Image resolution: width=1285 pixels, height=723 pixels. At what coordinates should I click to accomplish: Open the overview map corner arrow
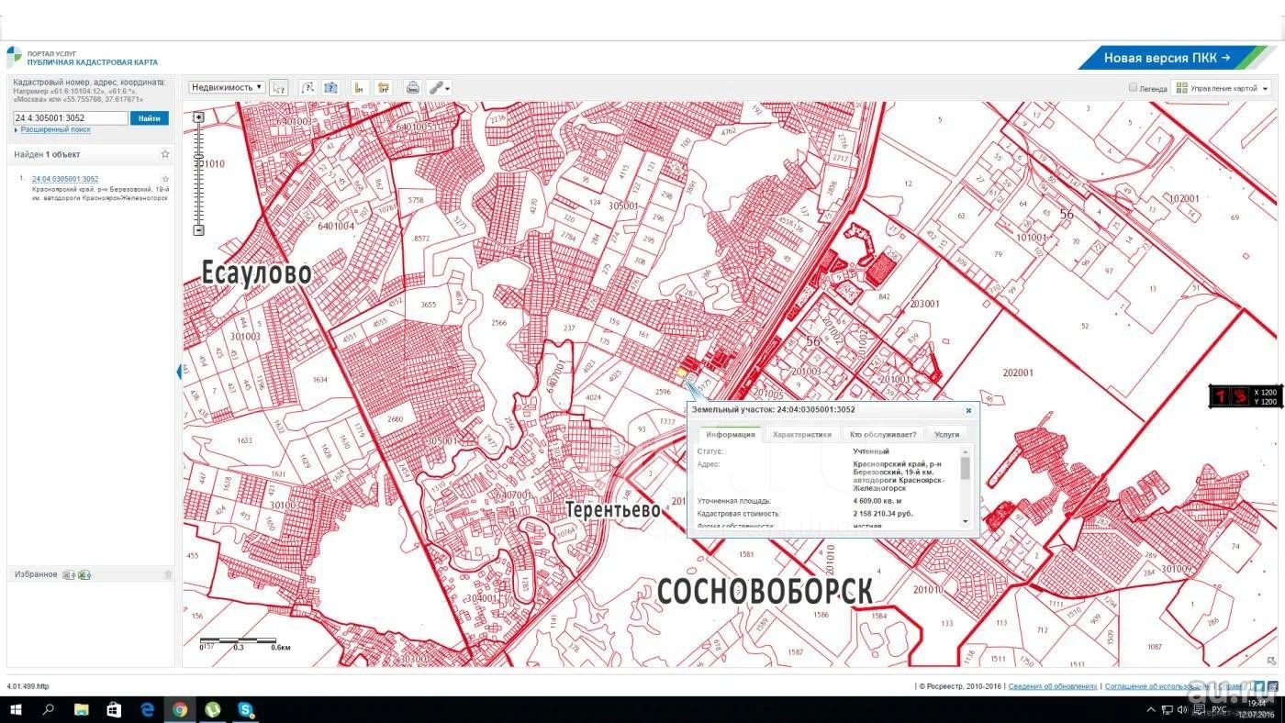tap(1272, 661)
